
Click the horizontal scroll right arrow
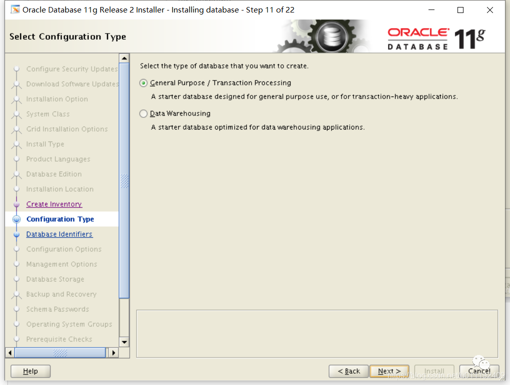coord(113,352)
